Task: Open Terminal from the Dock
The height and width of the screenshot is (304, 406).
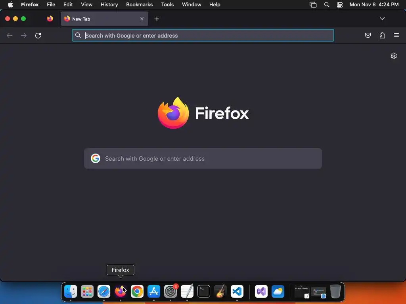Action: tap(204, 291)
